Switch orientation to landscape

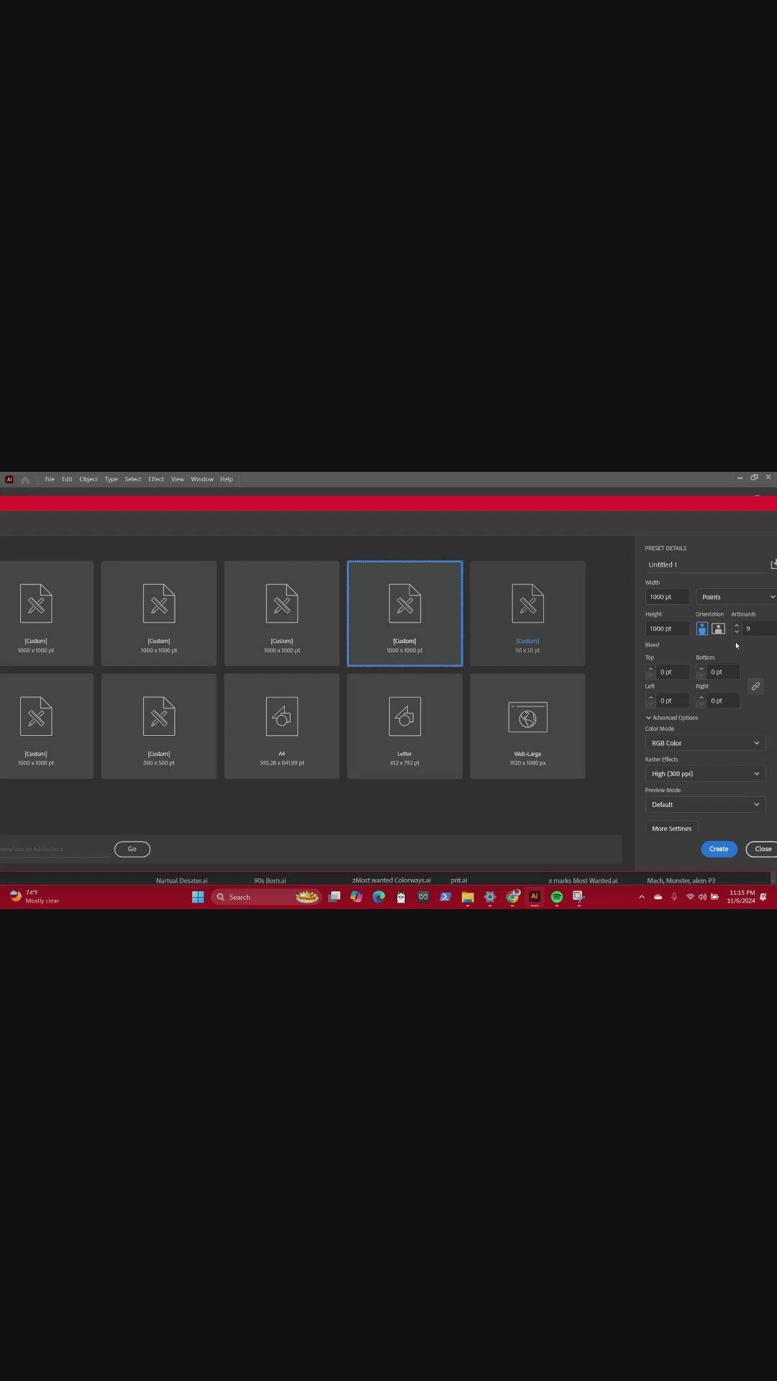[718, 629]
